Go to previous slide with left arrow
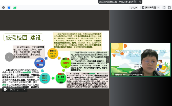This screenshot has width=172, height=106. click(x=9, y=57)
